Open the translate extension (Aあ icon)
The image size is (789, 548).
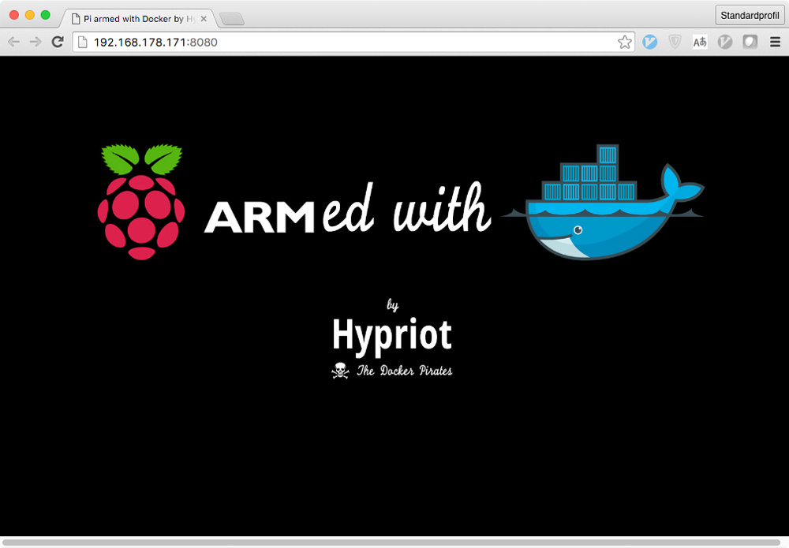700,42
